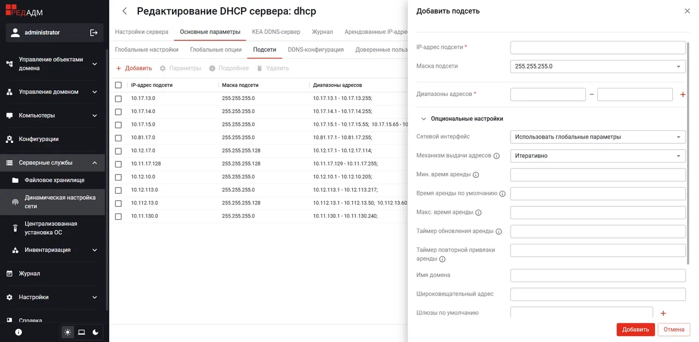Click the info circle icon in sidebar footer

[19, 332]
